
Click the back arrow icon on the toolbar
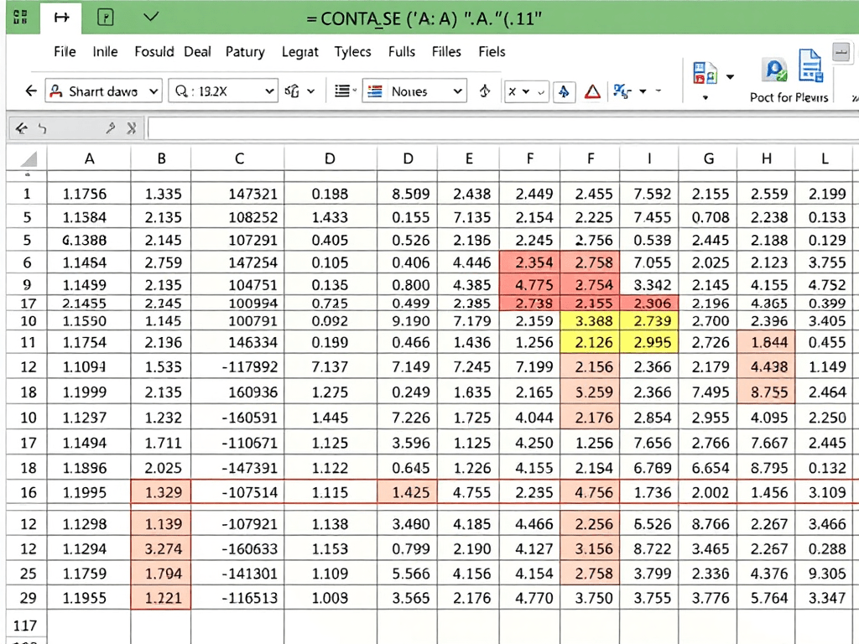pos(30,90)
